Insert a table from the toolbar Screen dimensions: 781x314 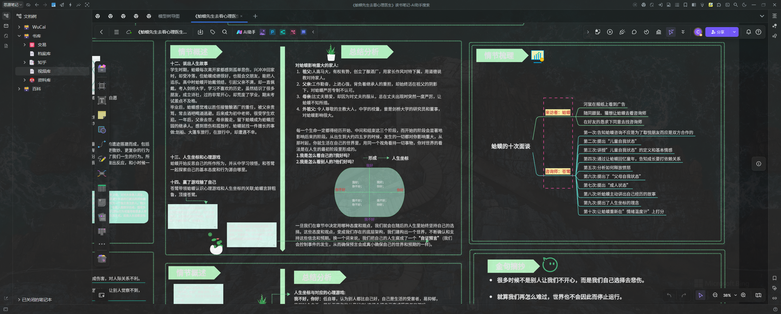click(x=102, y=188)
